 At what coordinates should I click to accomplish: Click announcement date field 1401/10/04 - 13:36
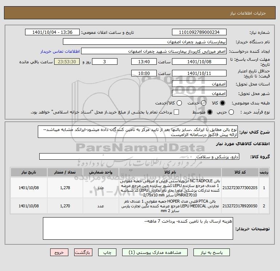52,32
